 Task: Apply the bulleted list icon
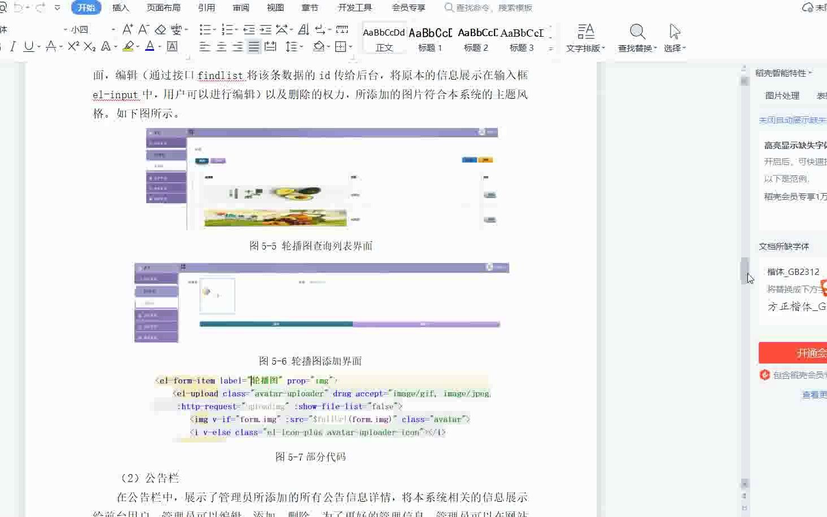(206, 29)
